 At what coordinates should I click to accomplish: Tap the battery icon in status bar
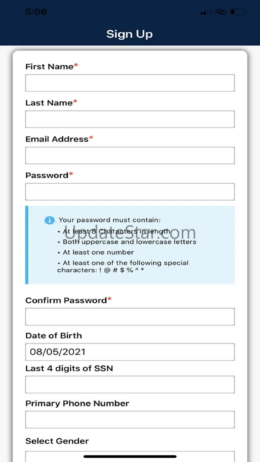click(238, 12)
